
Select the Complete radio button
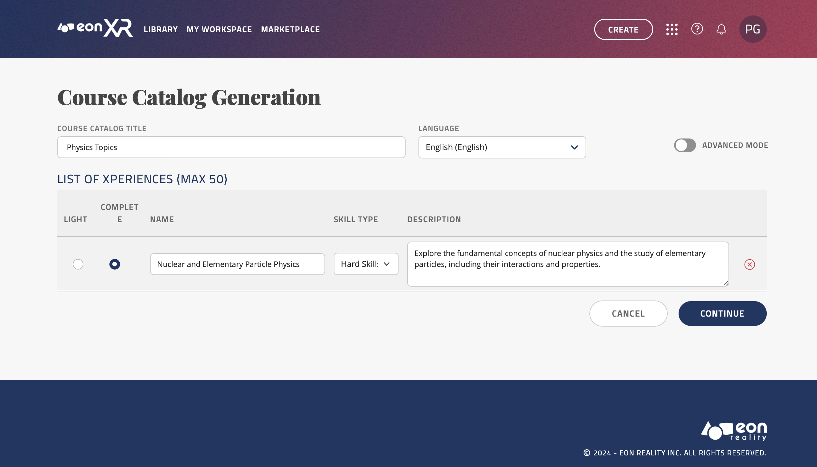pyautogui.click(x=115, y=264)
